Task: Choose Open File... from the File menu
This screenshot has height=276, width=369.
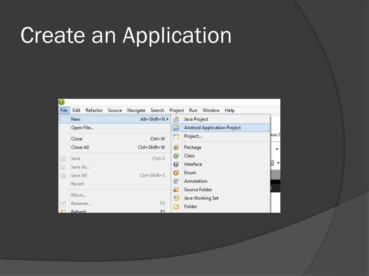Action: [115, 128]
